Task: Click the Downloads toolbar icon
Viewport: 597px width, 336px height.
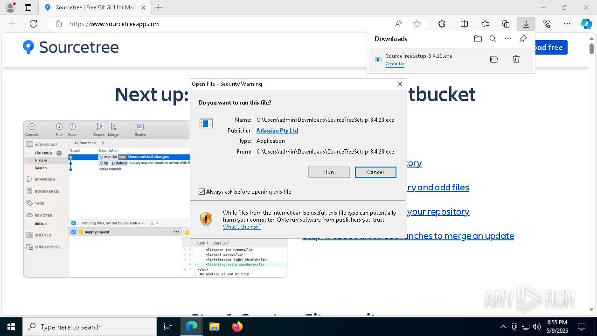Action: pyautogui.click(x=526, y=24)
